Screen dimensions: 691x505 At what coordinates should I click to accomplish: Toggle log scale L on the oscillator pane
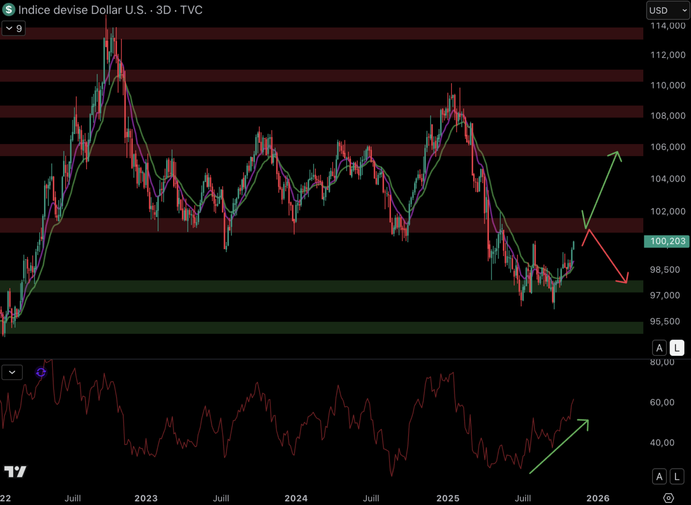click(x=677, y=476)
